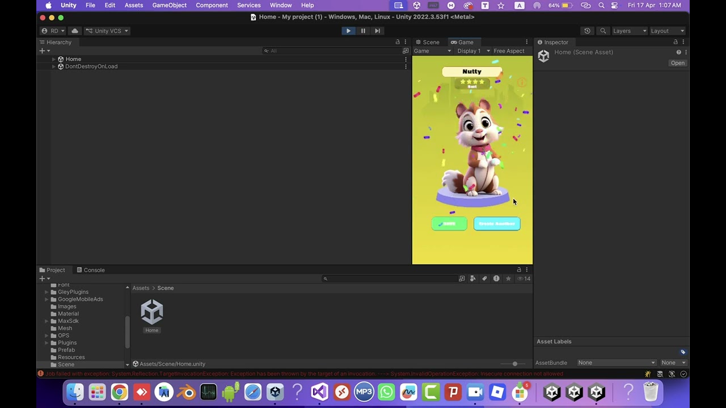Viewport: 726px width, 408px height.
Task: Click the Project search field
Action: 389,279
